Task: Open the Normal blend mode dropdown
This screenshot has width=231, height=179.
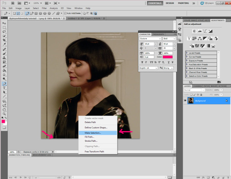Action: point(194,90)
